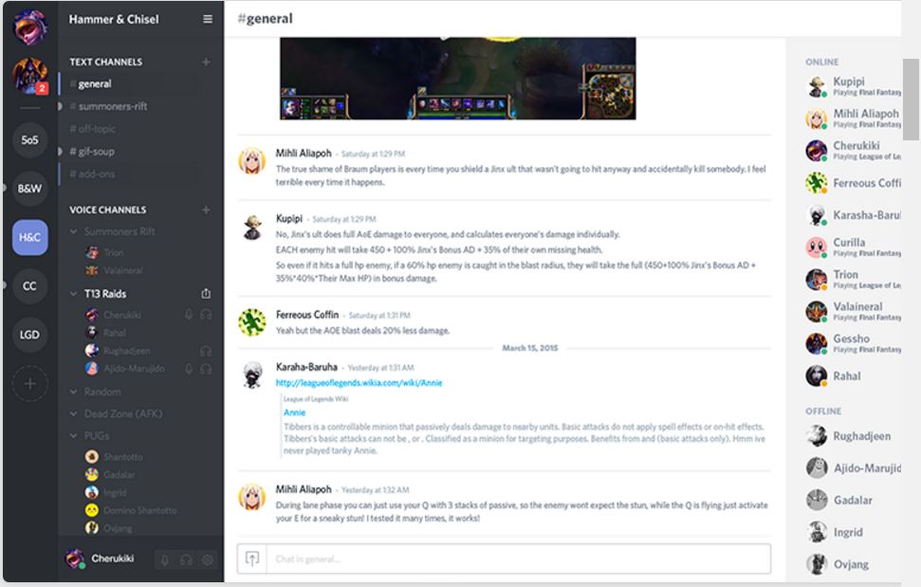The width and height of the screenshot is (921, 587).
Task: Collapse the Summoners Rift voice channel
Action: (x=74, y=230)
